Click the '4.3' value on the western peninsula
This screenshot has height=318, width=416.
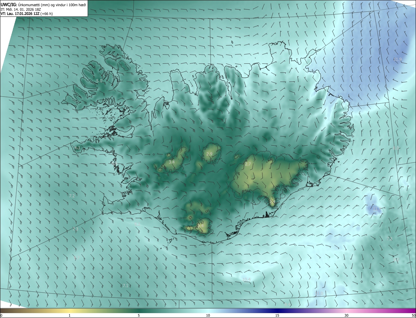click(x=77, y=148)
